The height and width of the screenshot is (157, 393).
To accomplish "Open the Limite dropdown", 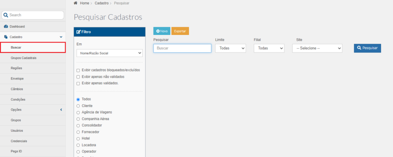I will tap(231, 48).
